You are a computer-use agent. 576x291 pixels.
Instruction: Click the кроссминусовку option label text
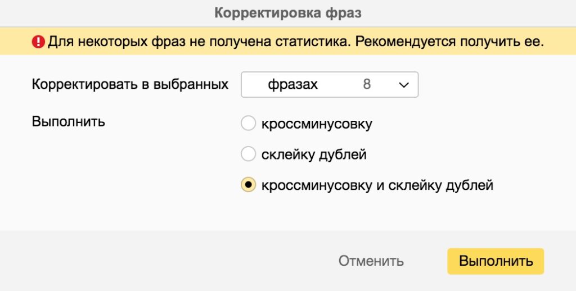point(316,124)
